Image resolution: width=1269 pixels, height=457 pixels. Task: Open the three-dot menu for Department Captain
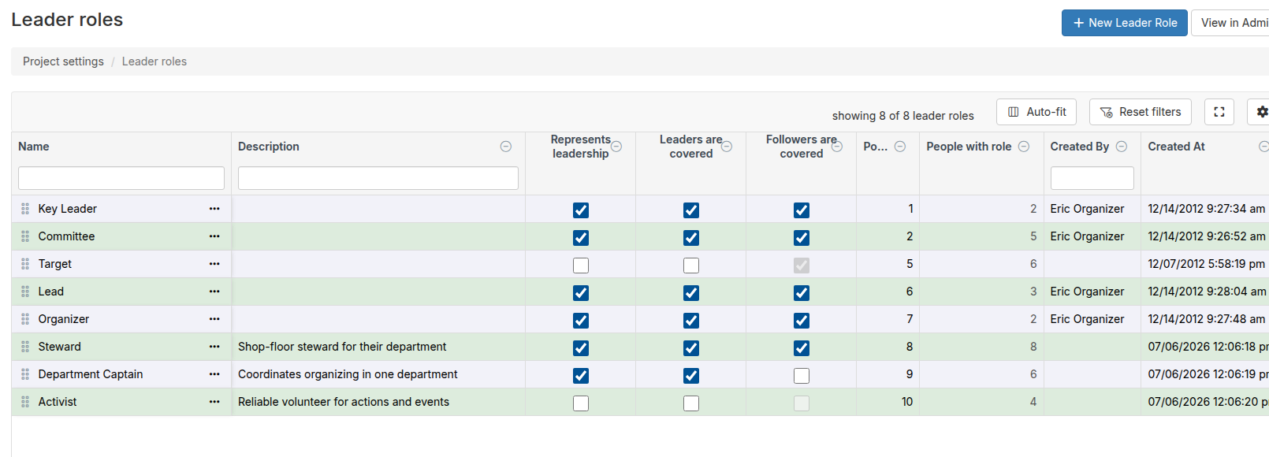tap(214, 374)
